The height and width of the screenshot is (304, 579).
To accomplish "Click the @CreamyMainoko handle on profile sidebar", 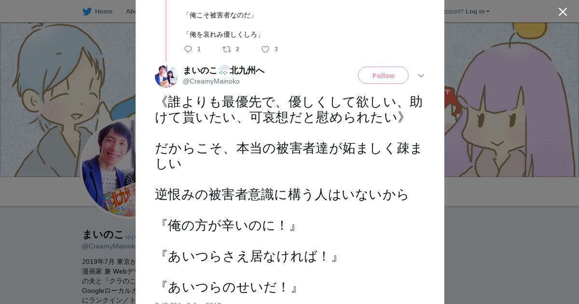I will point(109,246).
